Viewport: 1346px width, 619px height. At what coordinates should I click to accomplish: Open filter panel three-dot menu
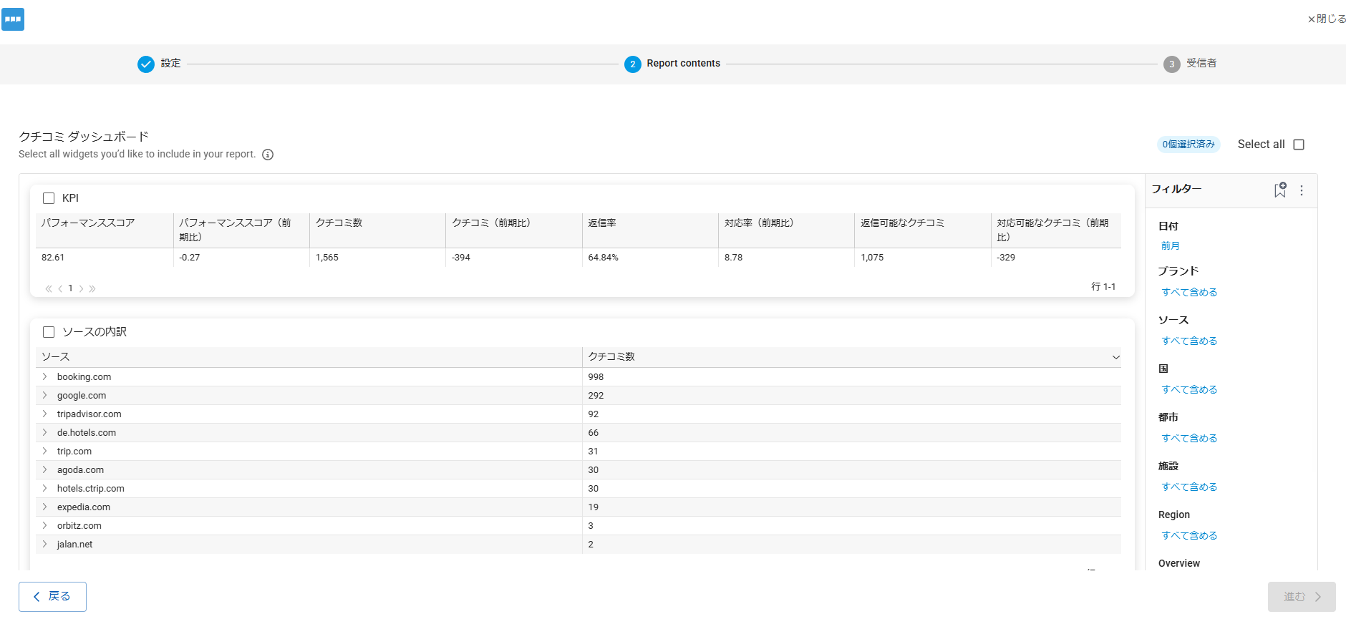[1302, 190]
